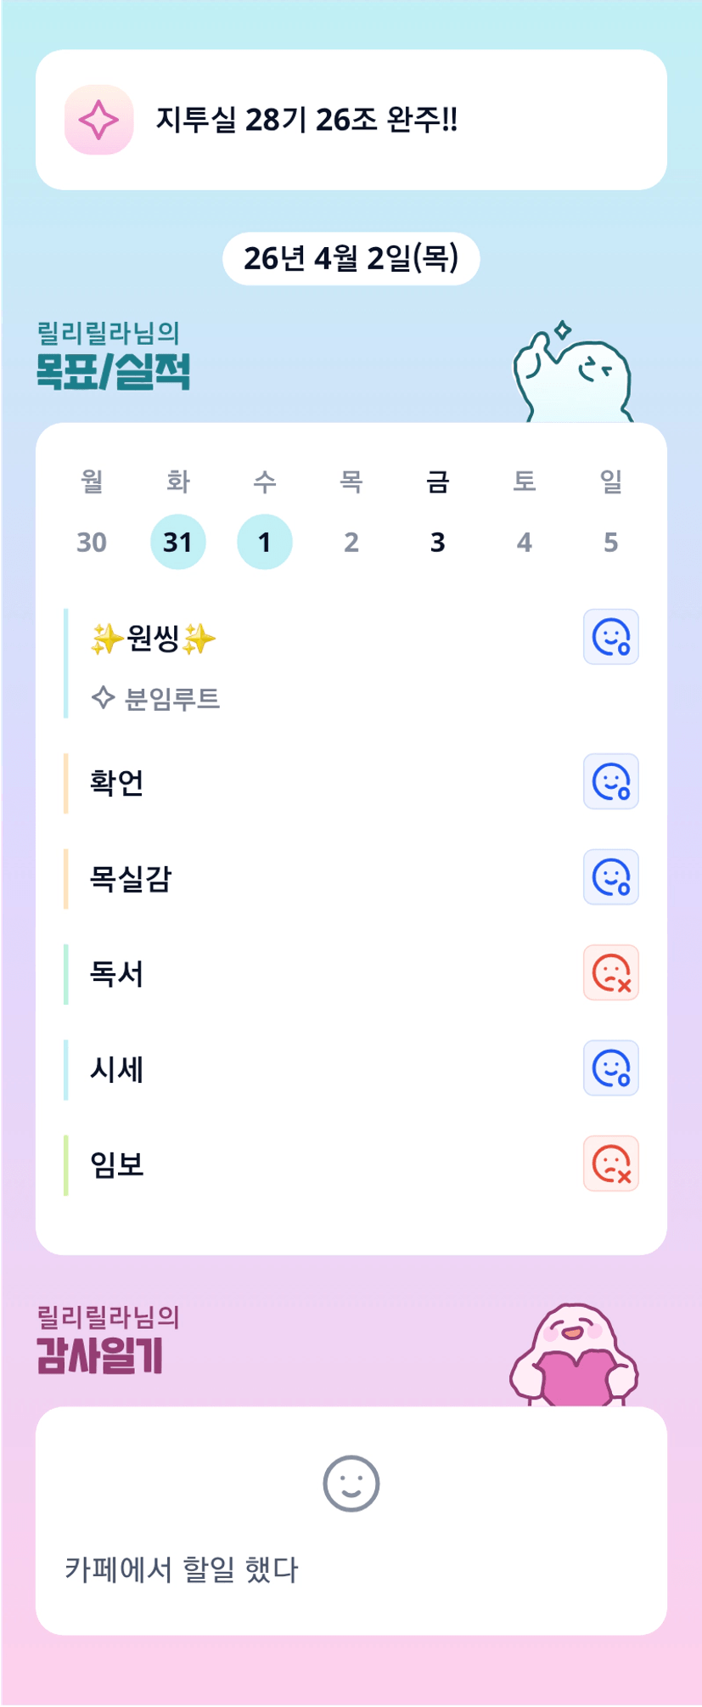The height and width of the screenshot is (1707, 702).
Task: Open the 지투실 28기 26조 완주 banner
Action: 351,120
